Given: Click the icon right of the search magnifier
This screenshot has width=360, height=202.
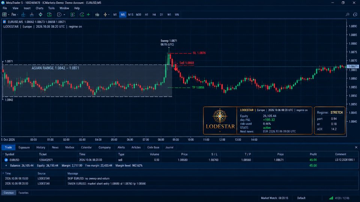Looking at the screenshot, I should [x=355, y=15].
